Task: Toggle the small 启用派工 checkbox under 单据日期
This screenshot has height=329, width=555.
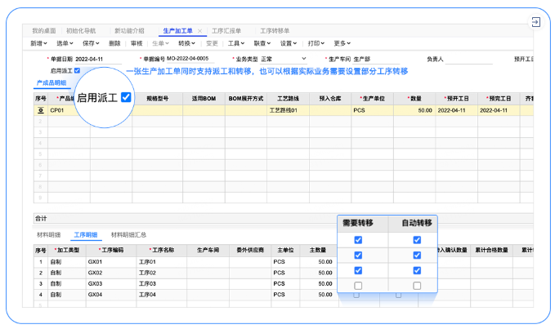Action: 77,71
